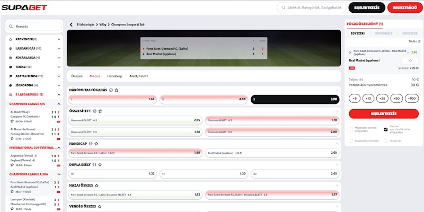Star the Argentina vs England match
This screenshot has height=212, width=424.
click(12, 165)
